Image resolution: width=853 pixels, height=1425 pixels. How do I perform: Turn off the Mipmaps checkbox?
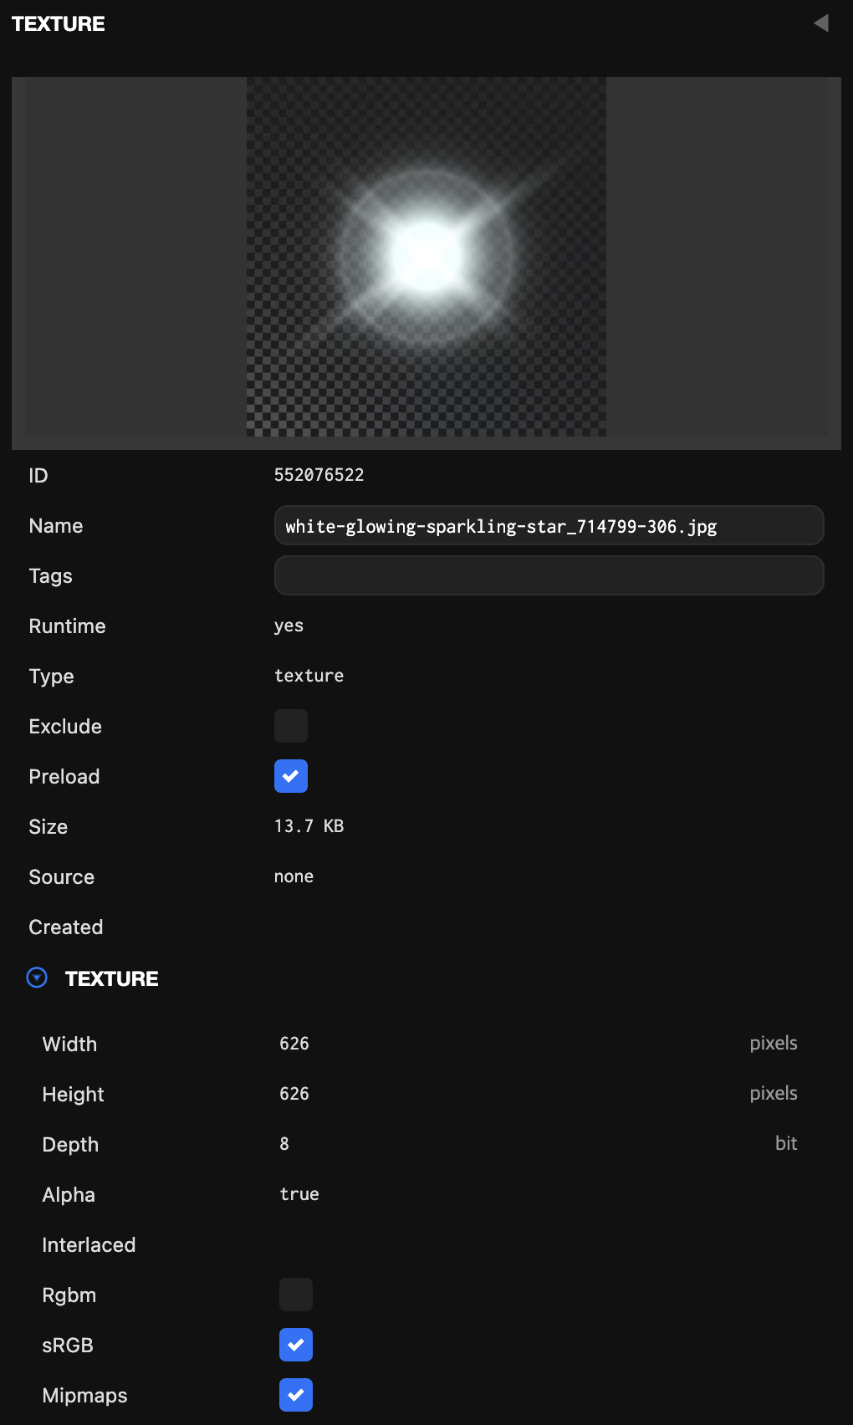[296, 1395]
